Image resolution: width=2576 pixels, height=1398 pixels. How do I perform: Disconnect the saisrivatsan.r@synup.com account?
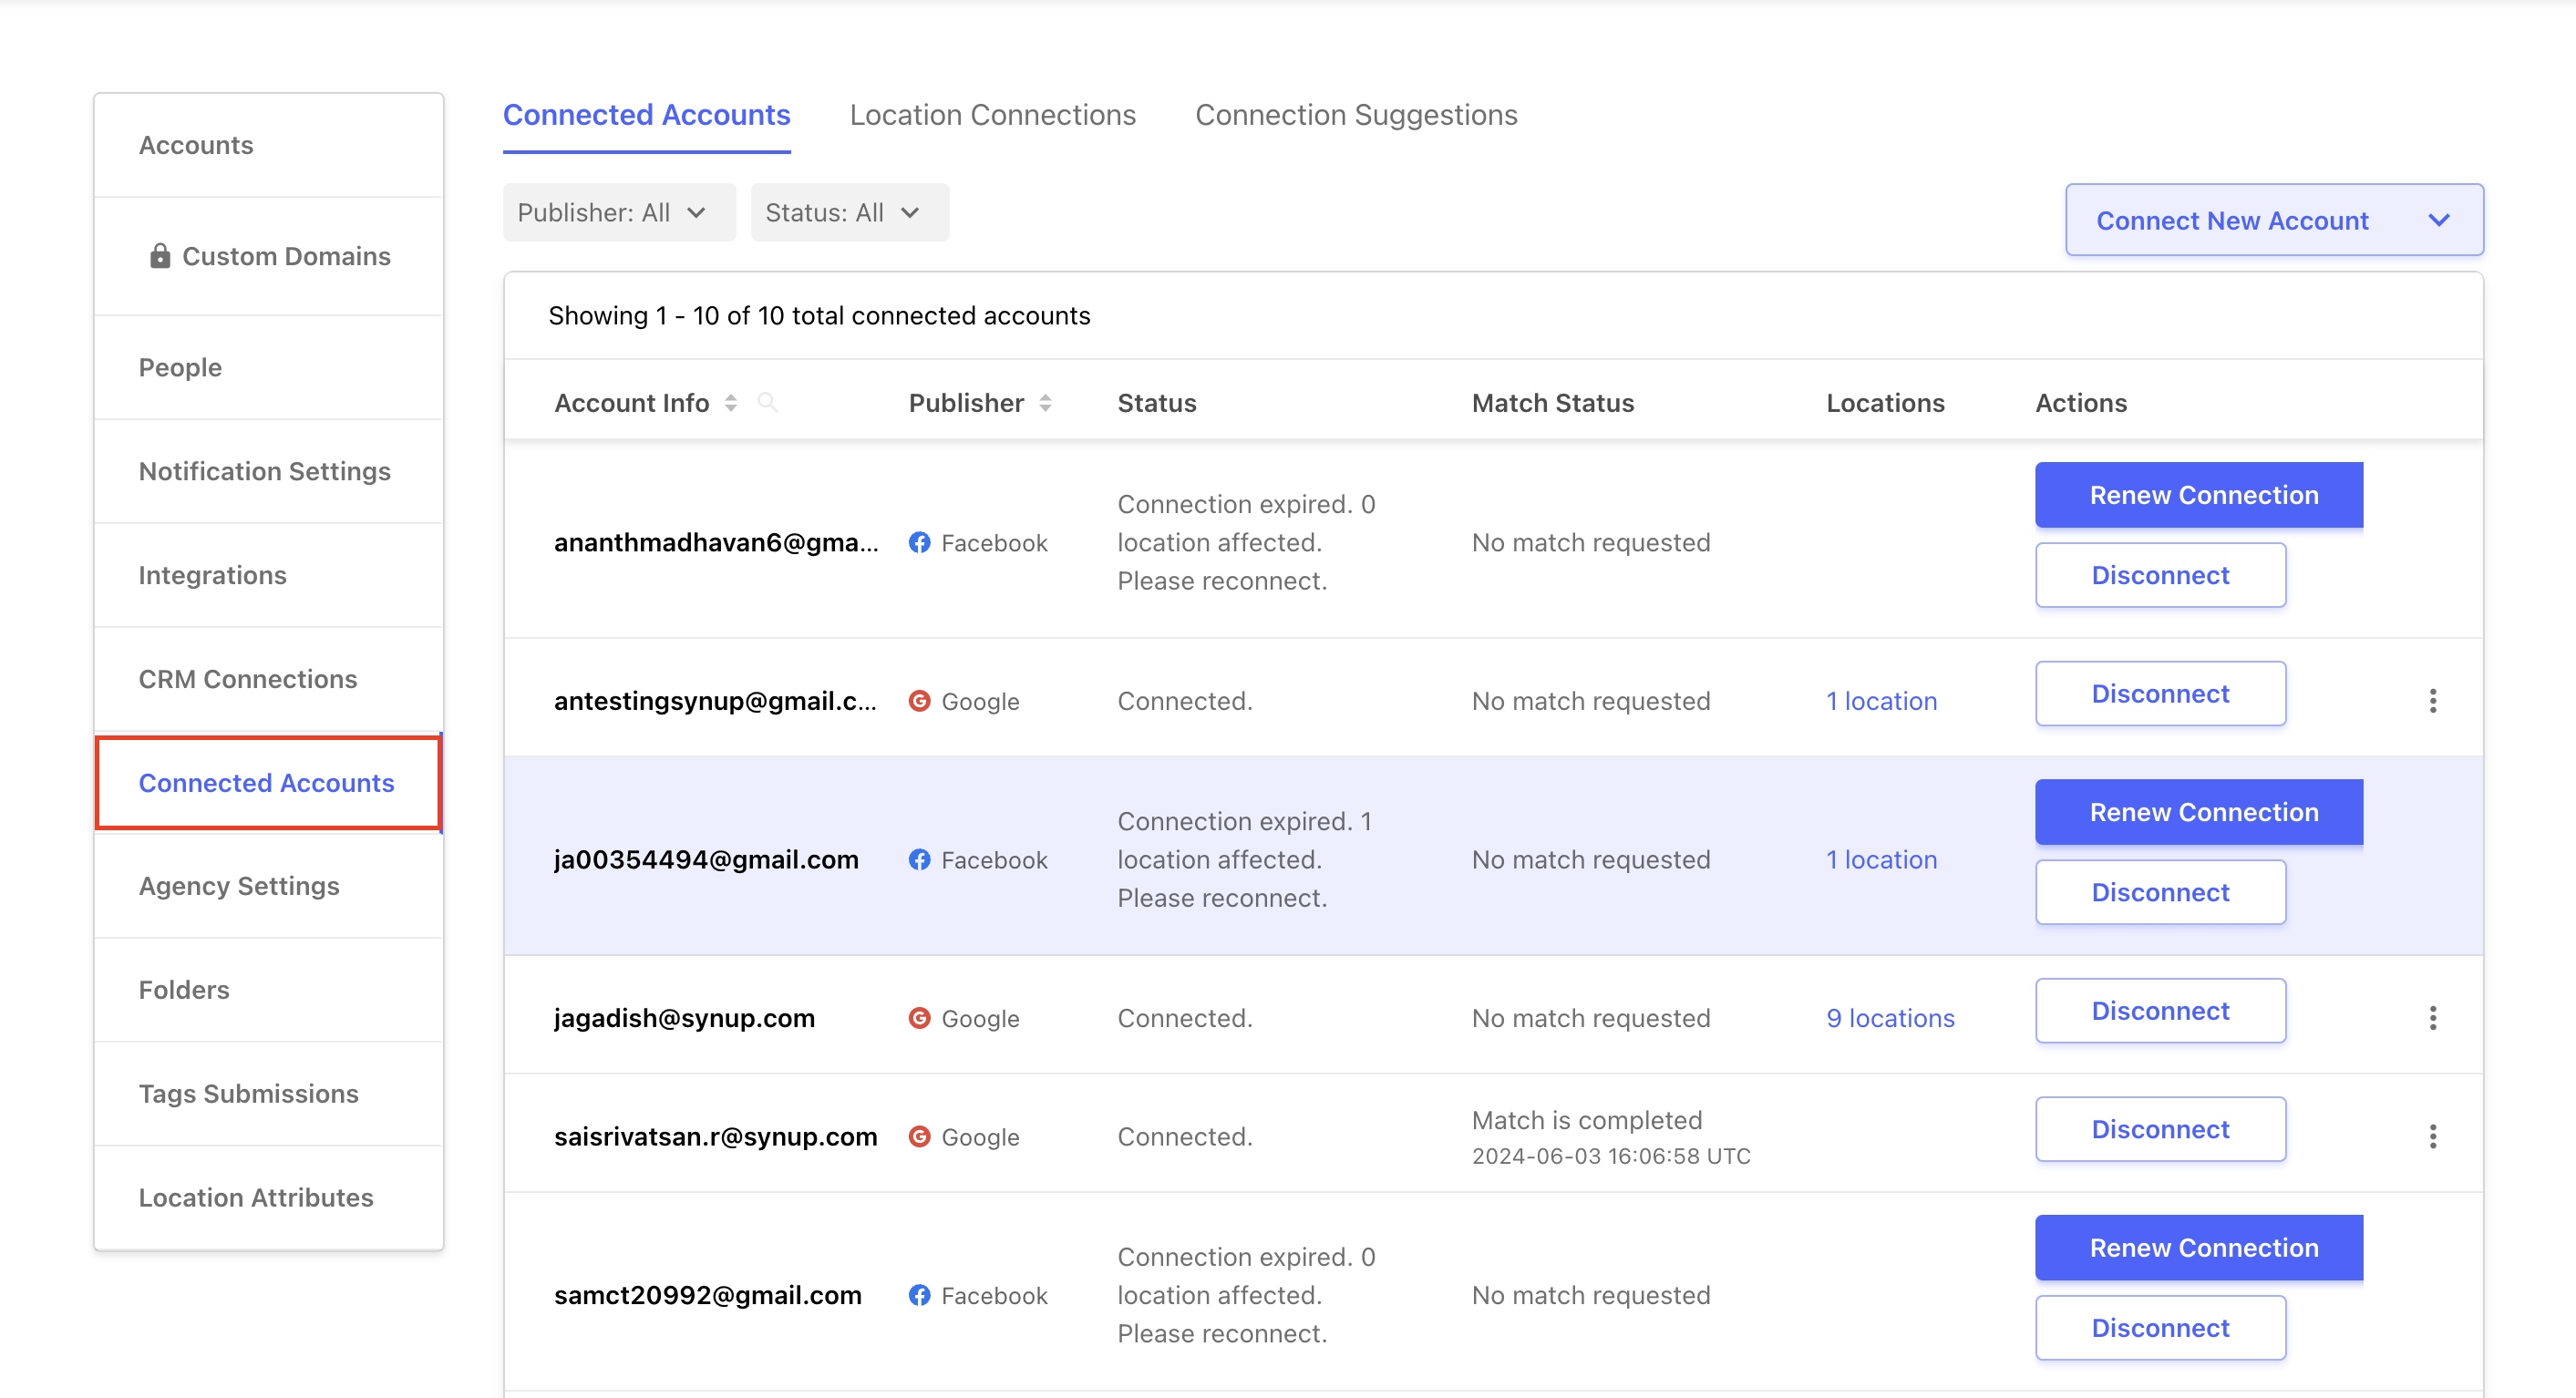tap(2160, 1129)
